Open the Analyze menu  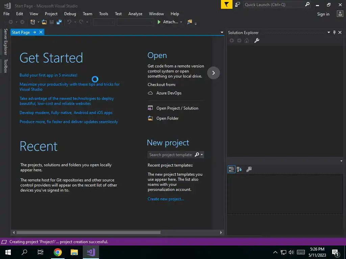coord(135,13)
